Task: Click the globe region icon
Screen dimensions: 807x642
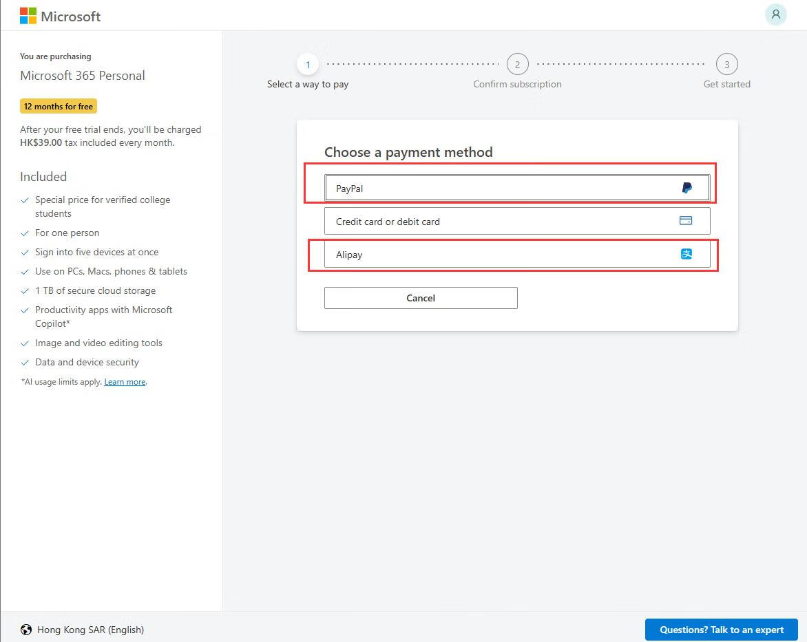Action: tap(26, 630)
